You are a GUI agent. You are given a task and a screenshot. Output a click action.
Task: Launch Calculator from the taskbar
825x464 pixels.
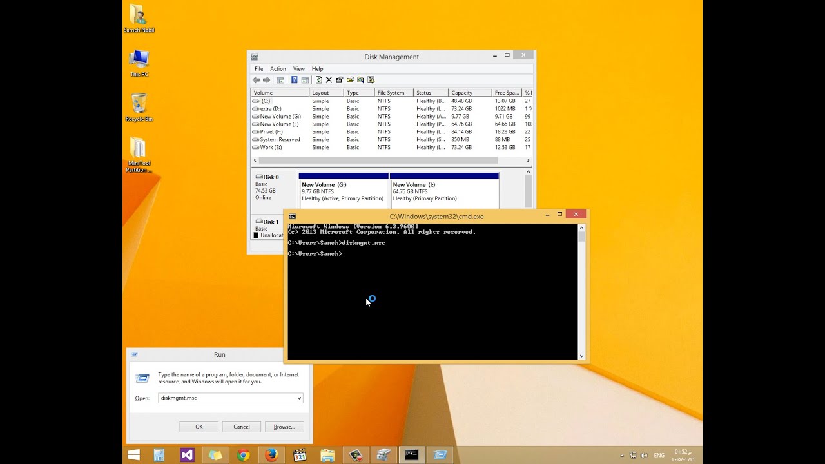point(159,455)
